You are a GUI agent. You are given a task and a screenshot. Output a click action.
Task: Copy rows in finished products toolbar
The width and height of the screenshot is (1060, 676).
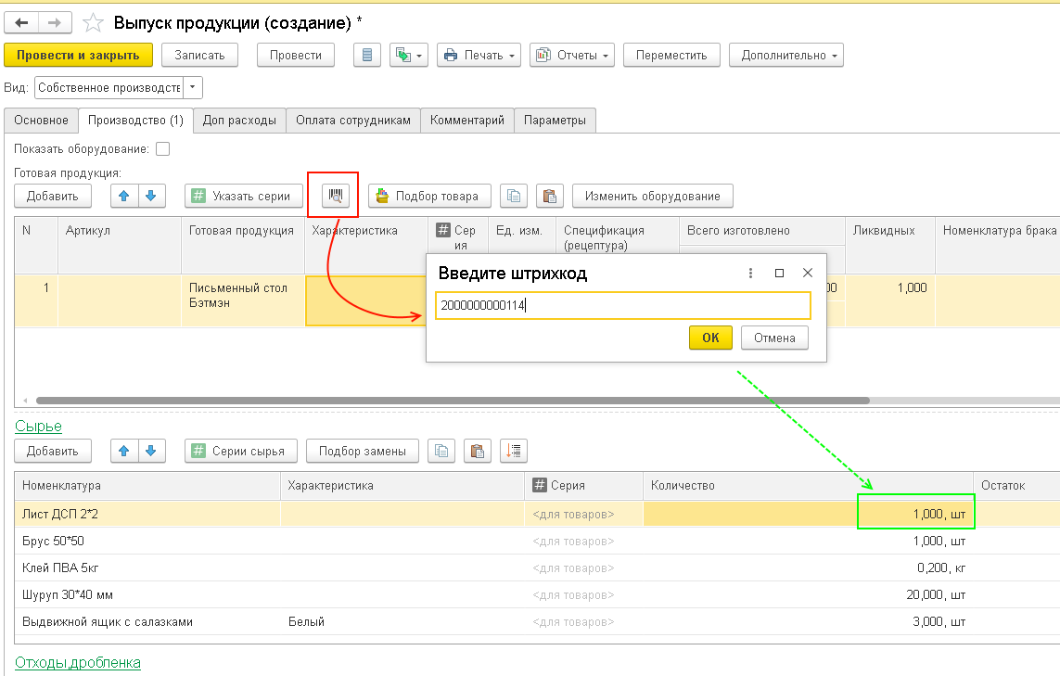[x=514, y=196]
